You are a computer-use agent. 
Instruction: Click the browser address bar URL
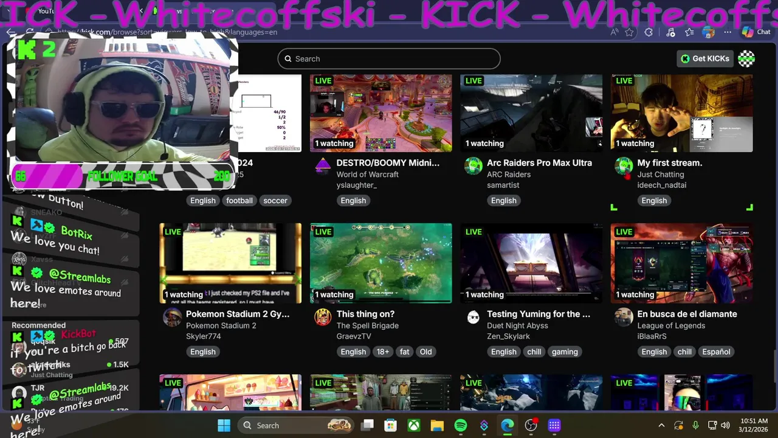[x=167, y=32]
